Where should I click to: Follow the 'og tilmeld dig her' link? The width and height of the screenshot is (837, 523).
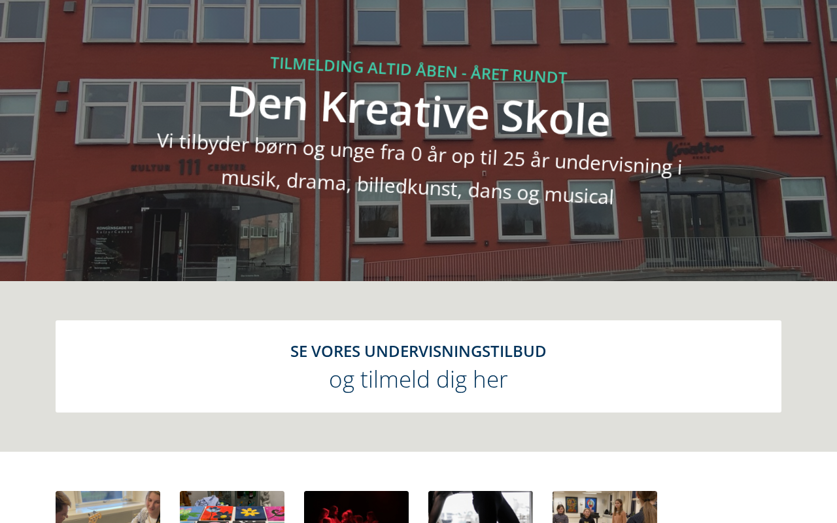[x=418, y=380]
